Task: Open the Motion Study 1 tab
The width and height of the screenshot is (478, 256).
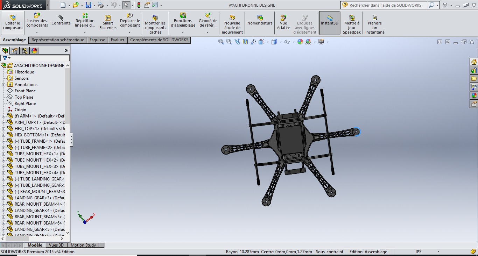Action: click(x=85, y=245)
